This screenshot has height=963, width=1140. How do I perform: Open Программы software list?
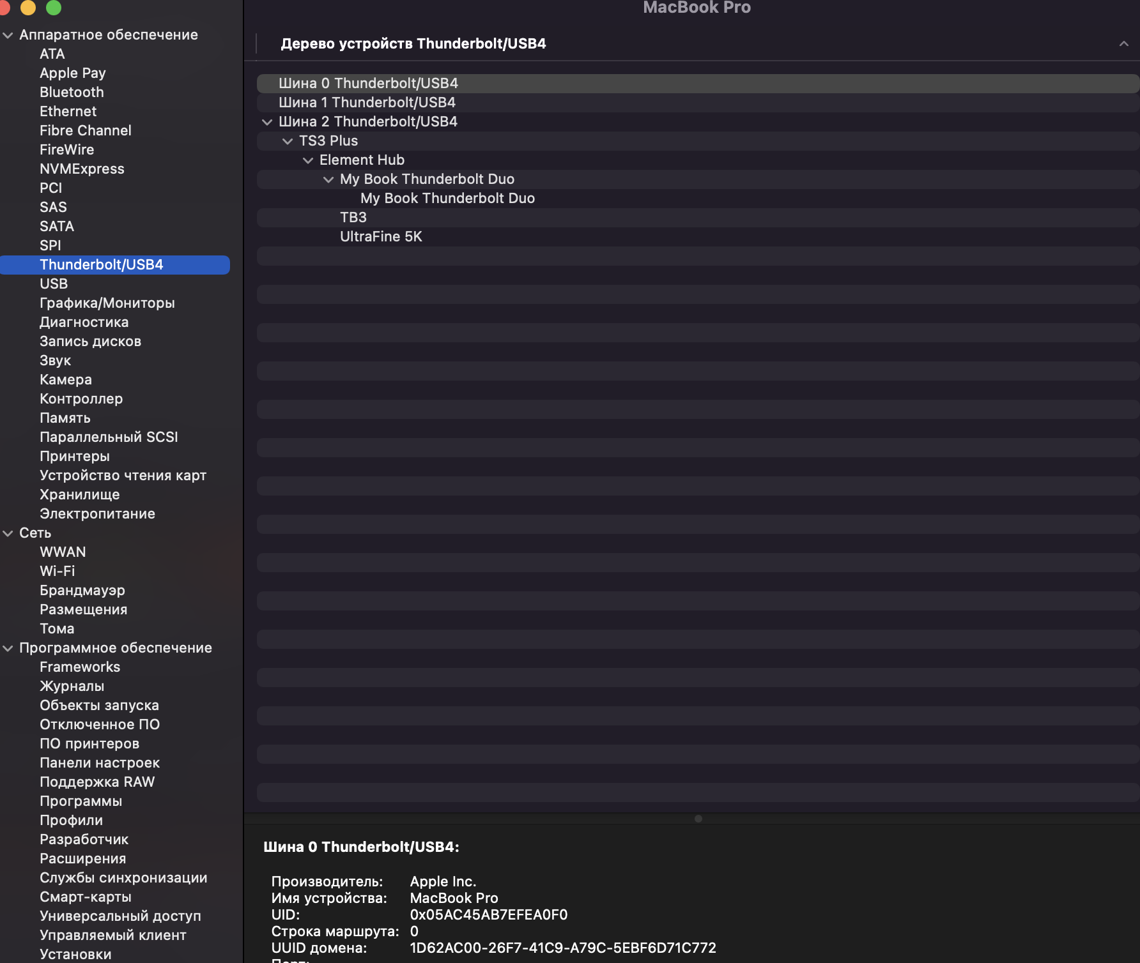81,801
